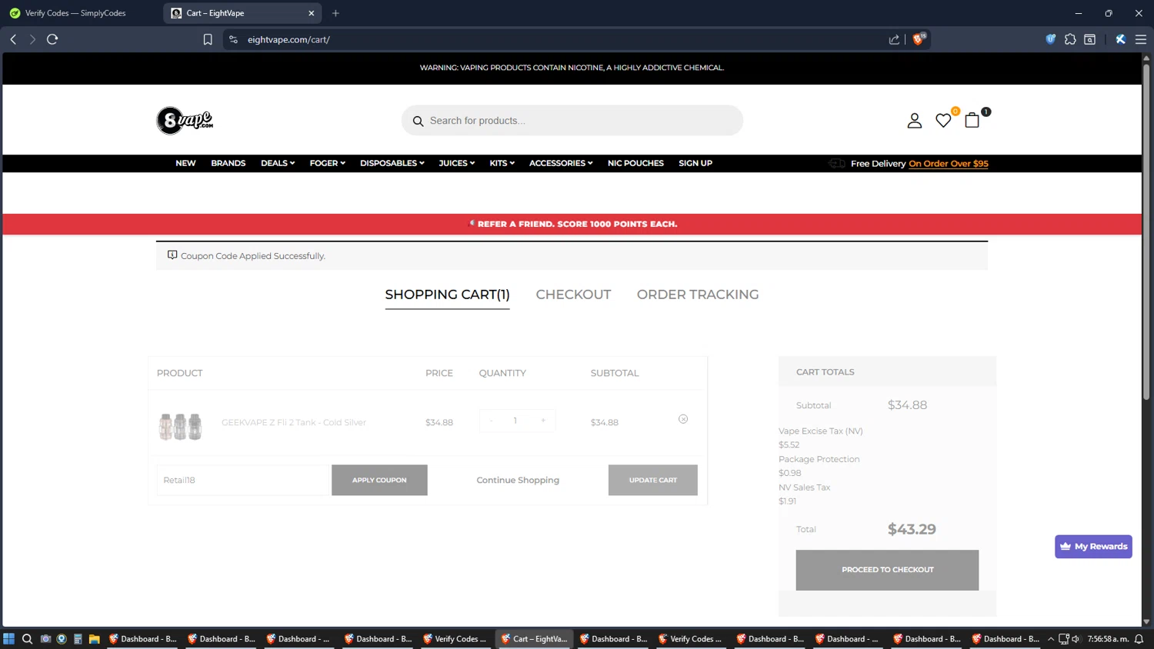
Task: Click PROCEED TO CHECKOUT button
Action: (x=887, y=570)
